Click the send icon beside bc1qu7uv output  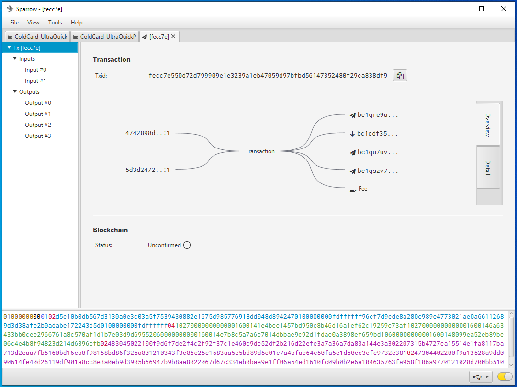pos(353,152)
